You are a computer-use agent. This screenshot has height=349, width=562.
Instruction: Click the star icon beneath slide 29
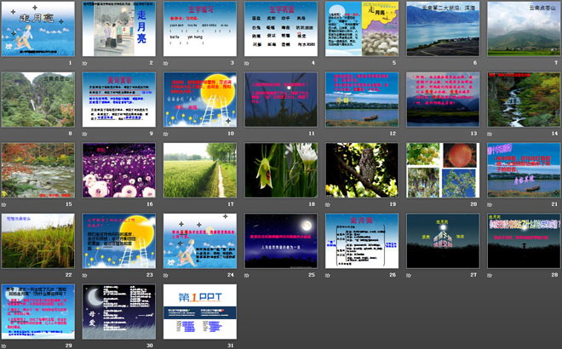(x=4, y=345)
